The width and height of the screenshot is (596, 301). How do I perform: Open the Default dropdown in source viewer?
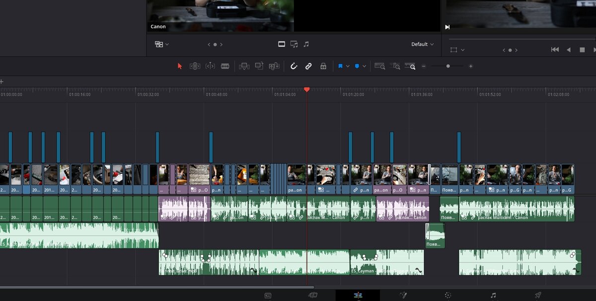pyautogui.click(x=422, y=44)
